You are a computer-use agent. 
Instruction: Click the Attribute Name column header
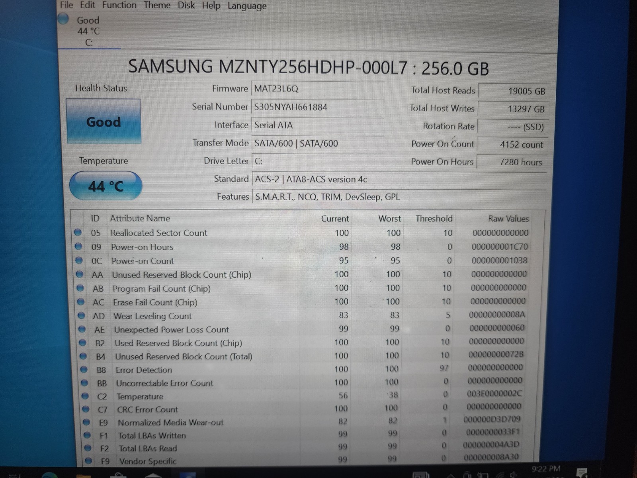[140, 218]
